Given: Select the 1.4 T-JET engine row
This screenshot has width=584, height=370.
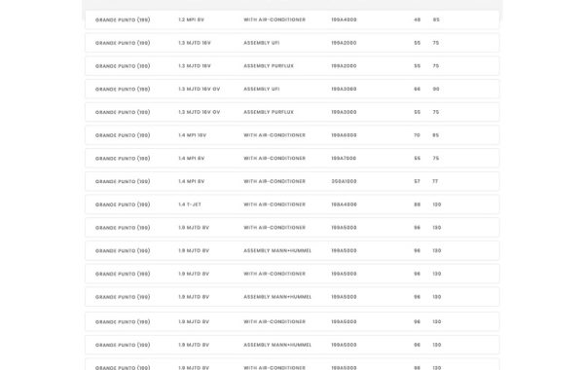Looking at the screenshot, I should pos(292,204).
